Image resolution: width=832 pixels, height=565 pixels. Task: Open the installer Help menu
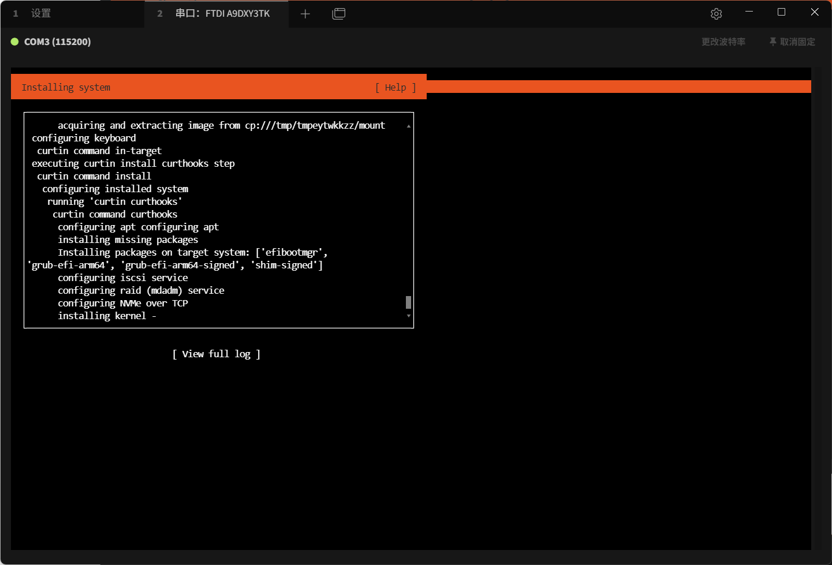tap(396, 87)
